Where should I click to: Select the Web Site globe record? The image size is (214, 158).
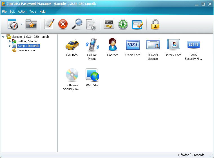[x=92, y=78]
